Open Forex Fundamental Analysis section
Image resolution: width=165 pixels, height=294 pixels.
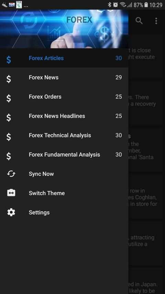pos(64,155)
